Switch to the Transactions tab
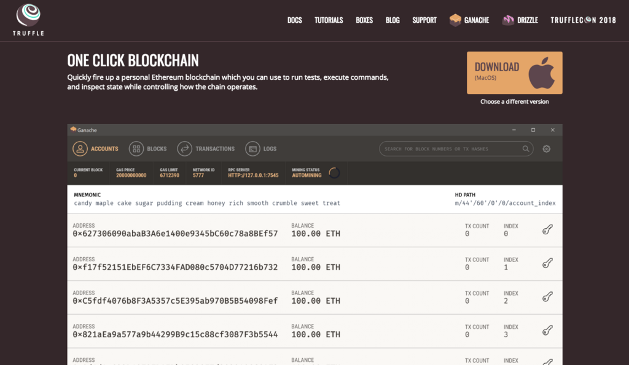Viewport: 629px width, 365px height. [215, 148]
